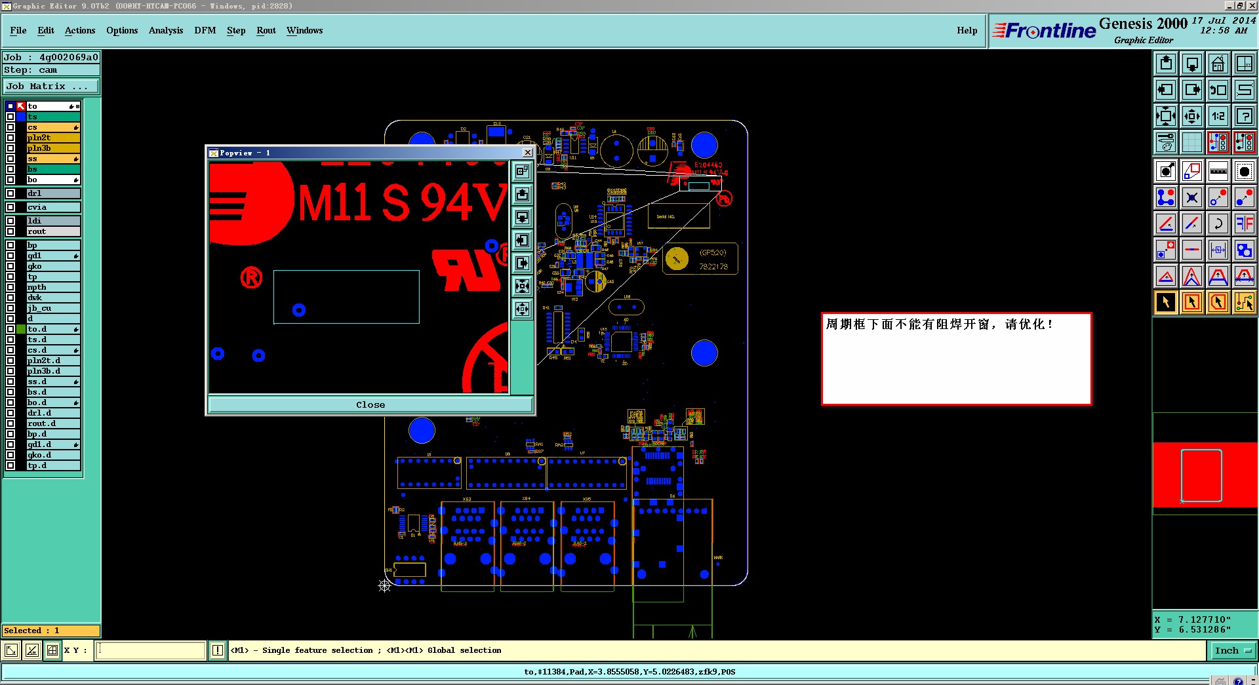Open the Analysis menu
The image size is (1259, 685).
coord(166,30)
